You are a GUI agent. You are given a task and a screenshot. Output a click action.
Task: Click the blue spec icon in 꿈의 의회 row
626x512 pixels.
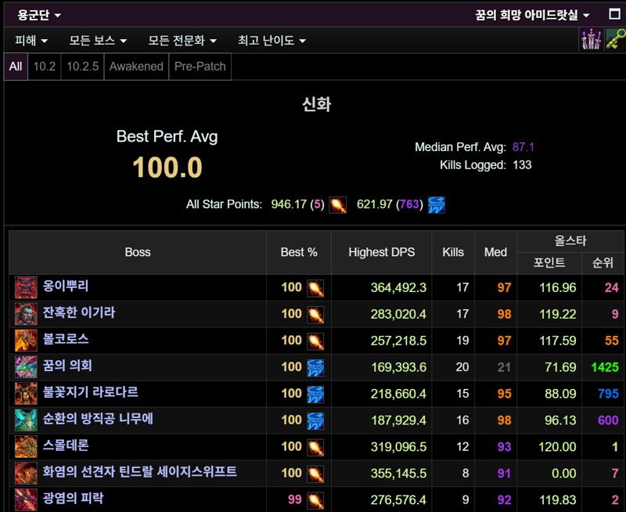coord(315,368)
